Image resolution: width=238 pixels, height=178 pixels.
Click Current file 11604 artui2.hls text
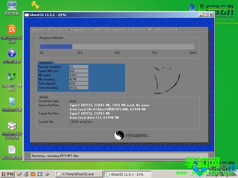(x=81, y=122)
